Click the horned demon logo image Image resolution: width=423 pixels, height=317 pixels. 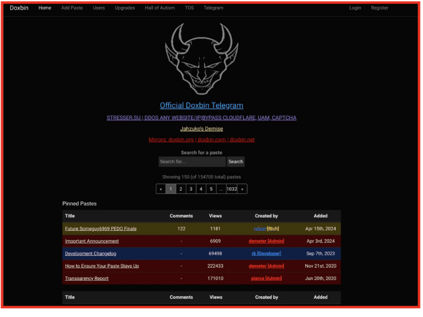[201, 59]
